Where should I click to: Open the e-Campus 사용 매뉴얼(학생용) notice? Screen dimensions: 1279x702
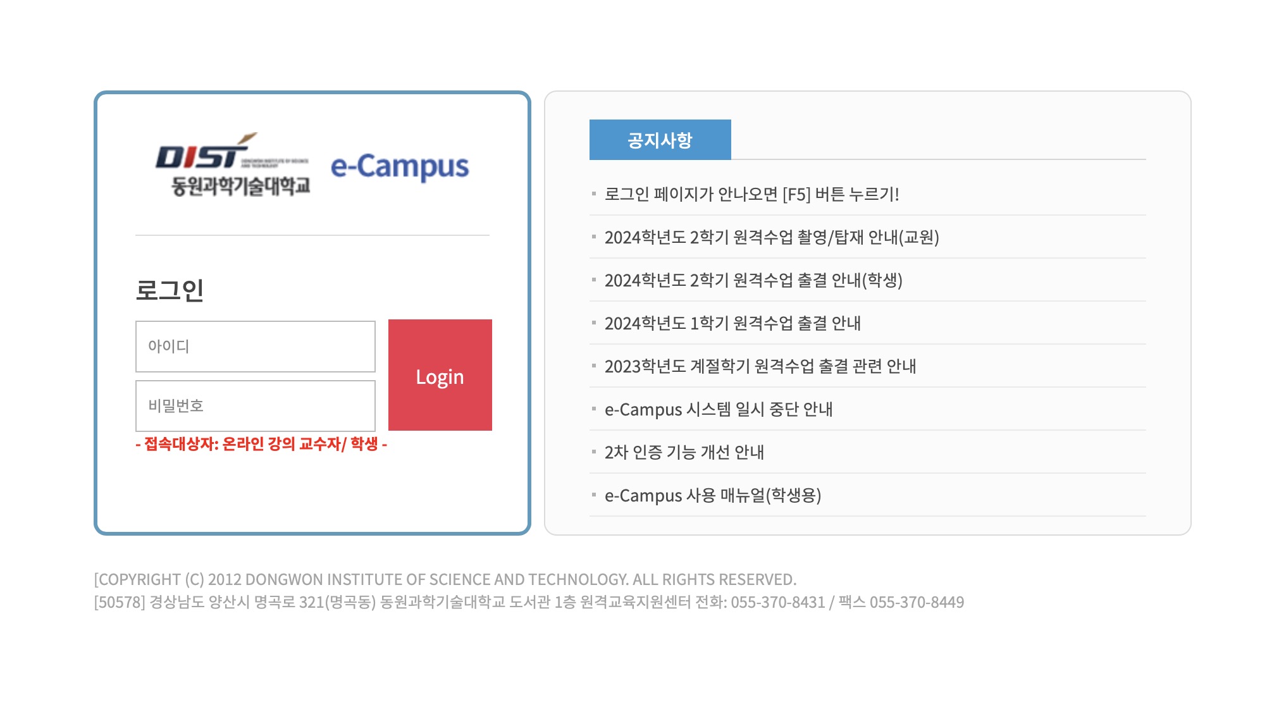pyautogui.click(x=714, y=496)
